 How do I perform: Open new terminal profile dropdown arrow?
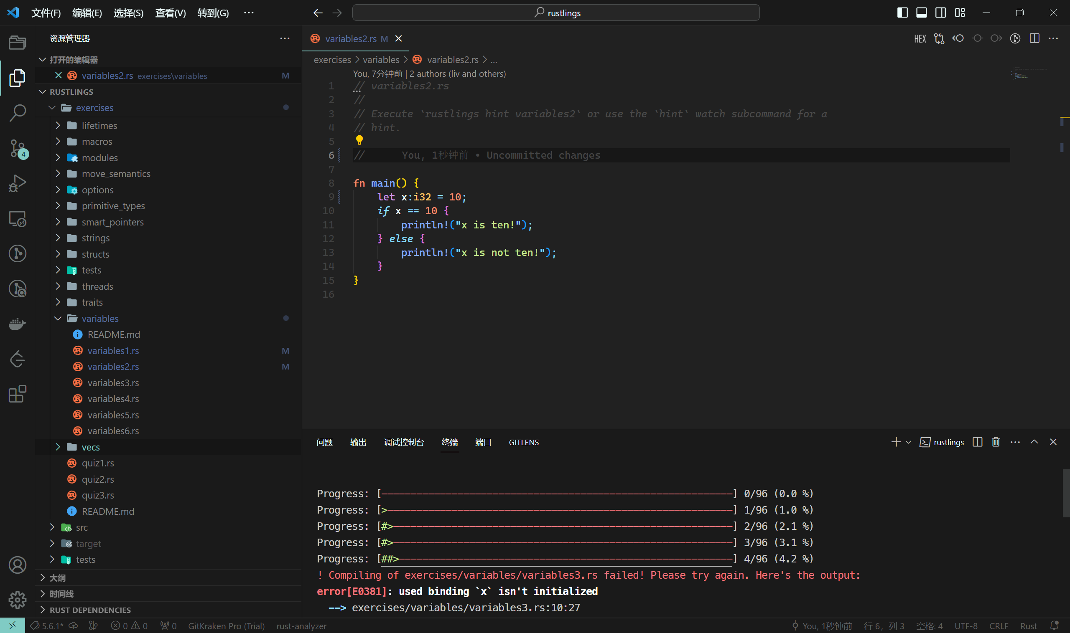[x=908, y=442]
